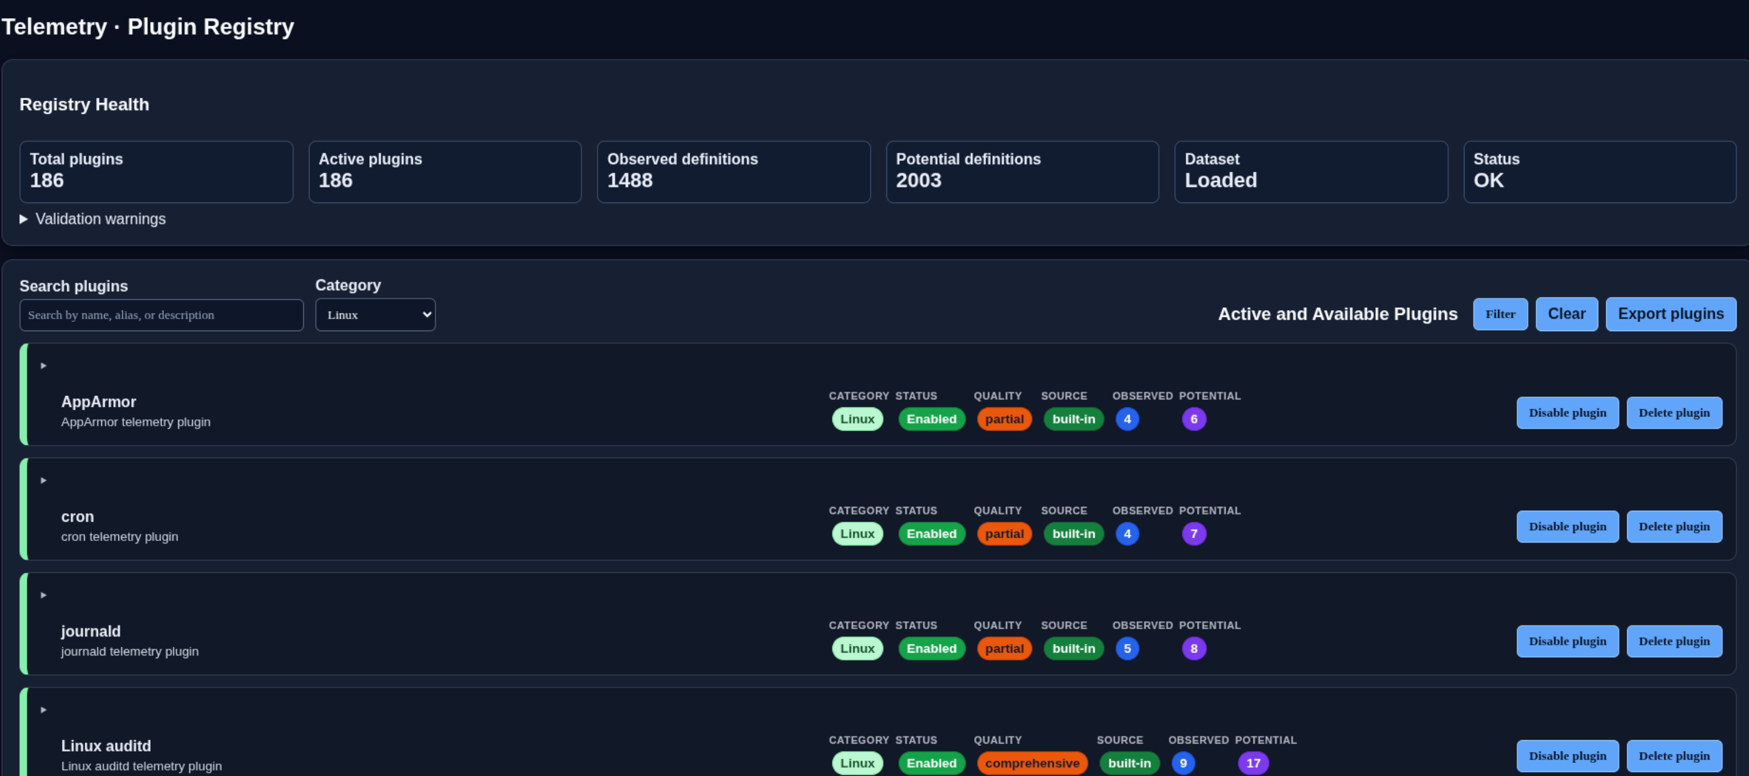Click cron's Linux category badge
Image resolution: width=1749 pixels, height=776 pixels.
[857, 534]
